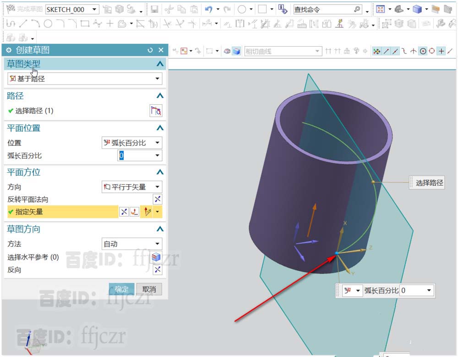
Task: Toggle the snap to intersection option
Action: pyautogui.click(x=413, y=51)
